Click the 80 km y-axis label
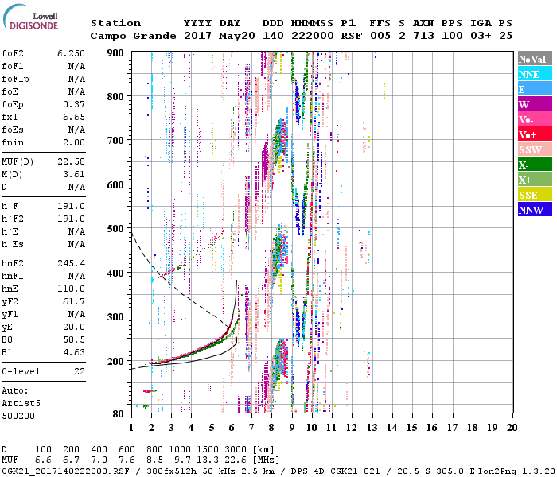This screenshot has width=557, height=477. [x=119, y=413]
